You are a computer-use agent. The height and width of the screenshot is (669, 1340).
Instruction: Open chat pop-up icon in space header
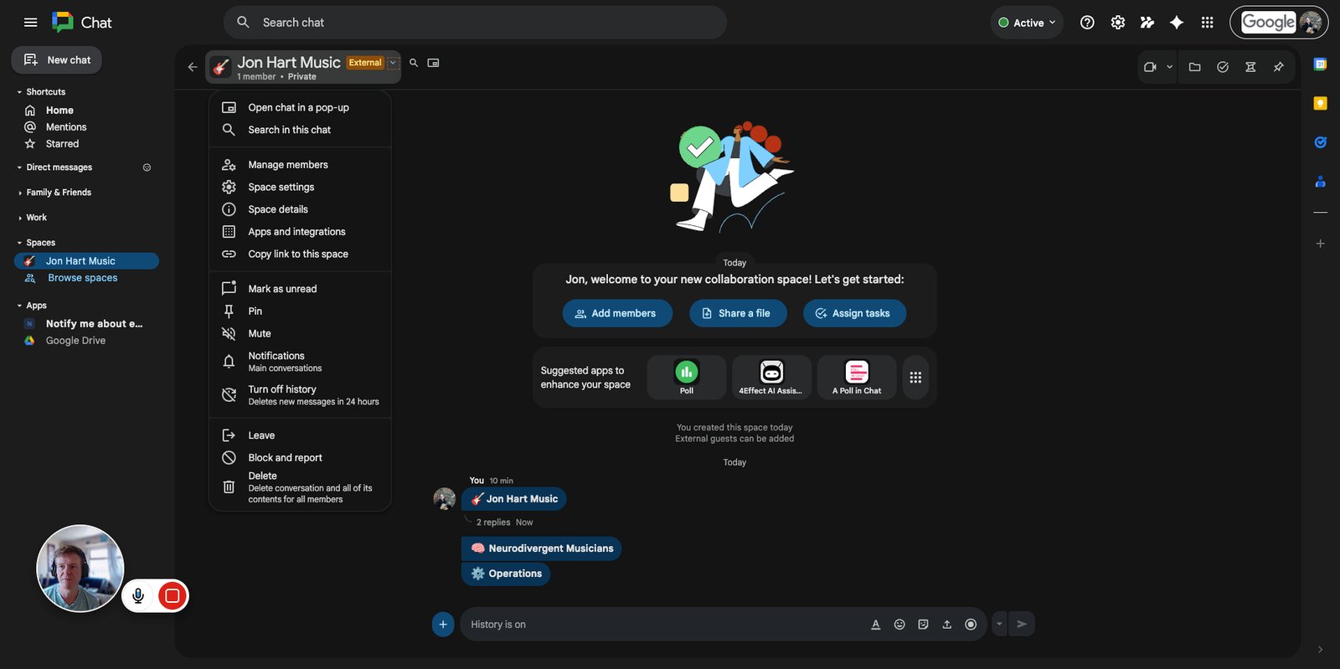tap(433, 63)
